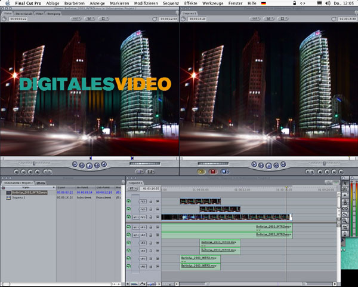Open Viewer view mode popup

(x=104, y=19)
